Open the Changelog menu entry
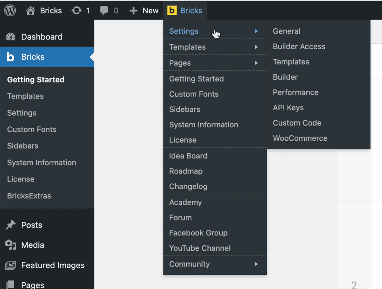Screen dimensions: 382x289 [x=188, y=186]
